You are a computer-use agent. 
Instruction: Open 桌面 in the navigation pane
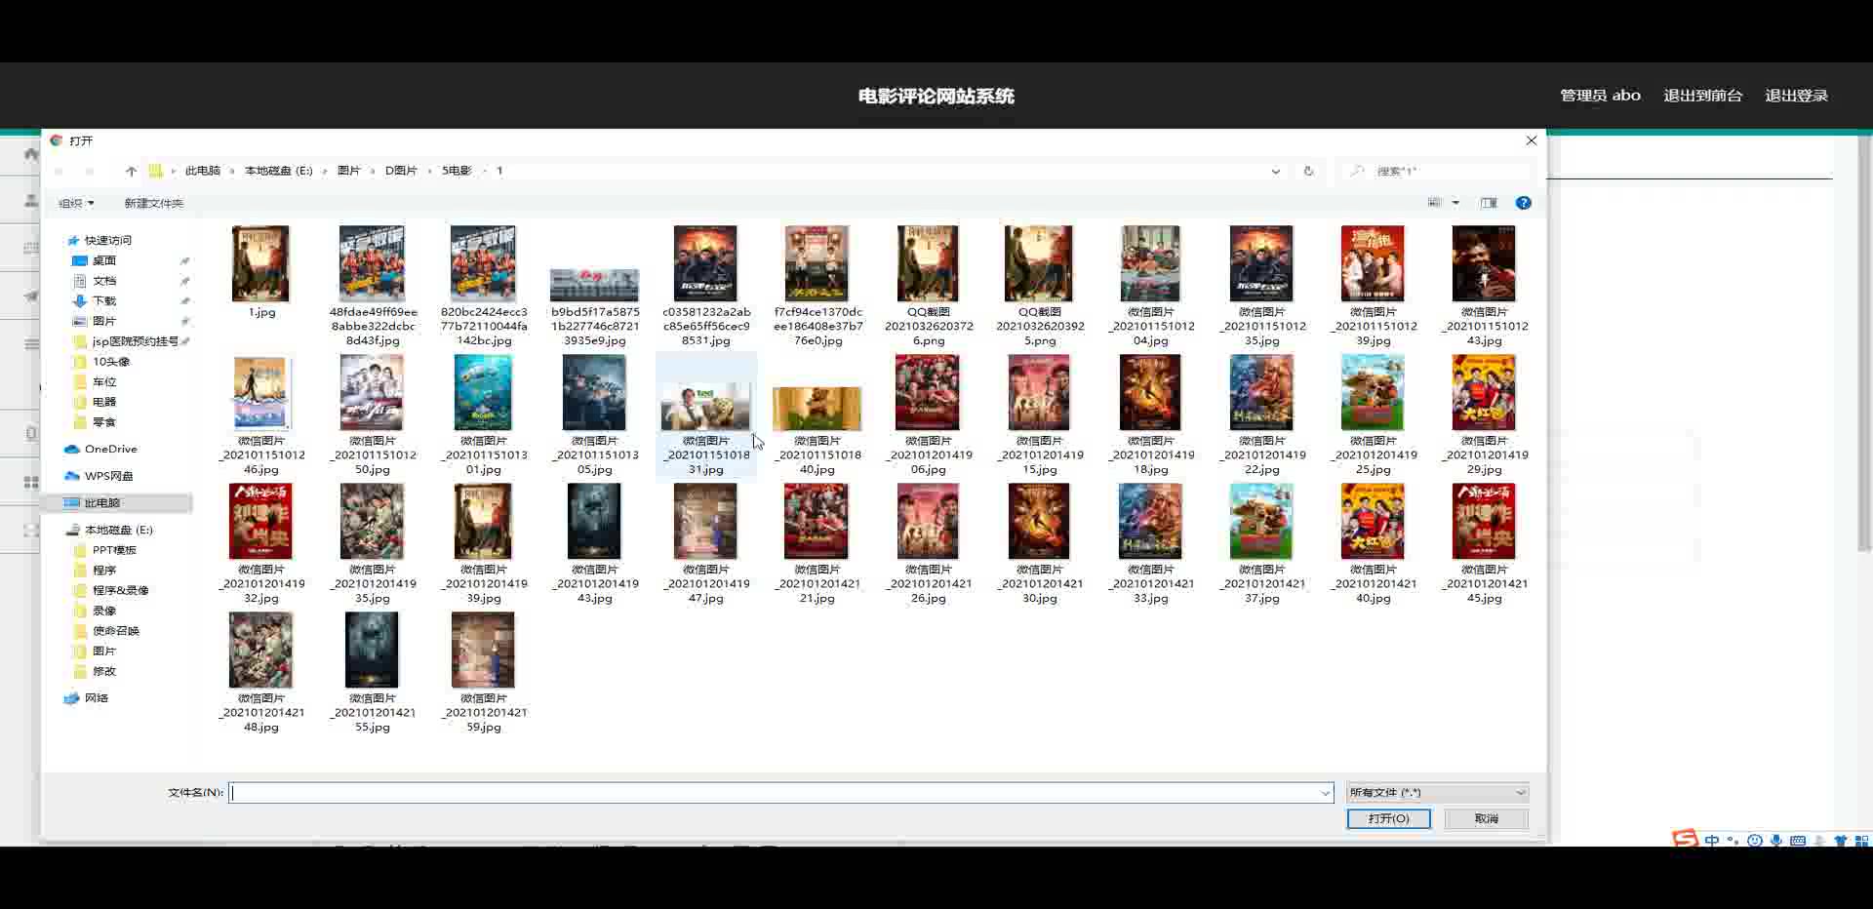click(x=103, y=260)
